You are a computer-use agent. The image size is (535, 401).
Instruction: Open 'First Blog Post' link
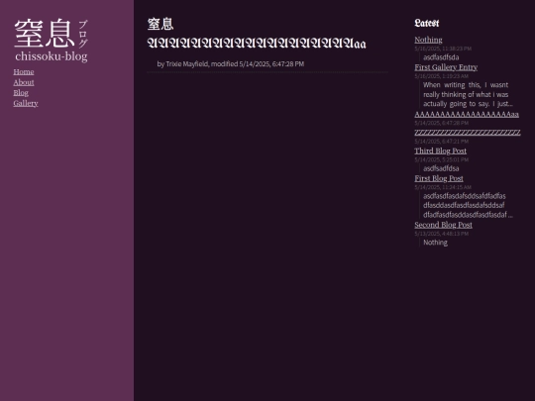439,178
